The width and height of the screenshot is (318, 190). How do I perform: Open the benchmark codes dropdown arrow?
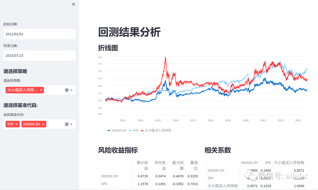point(71,124)
